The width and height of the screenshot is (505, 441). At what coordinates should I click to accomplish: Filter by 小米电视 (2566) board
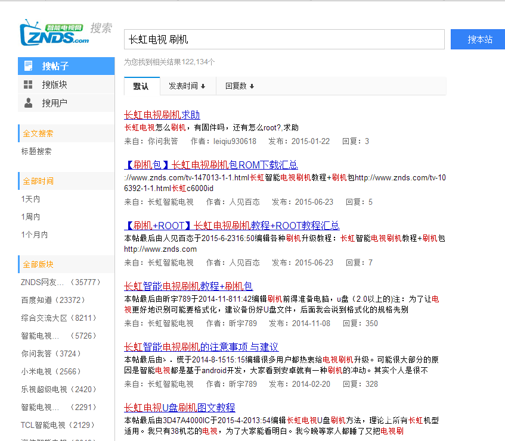[x=51, y=371]
